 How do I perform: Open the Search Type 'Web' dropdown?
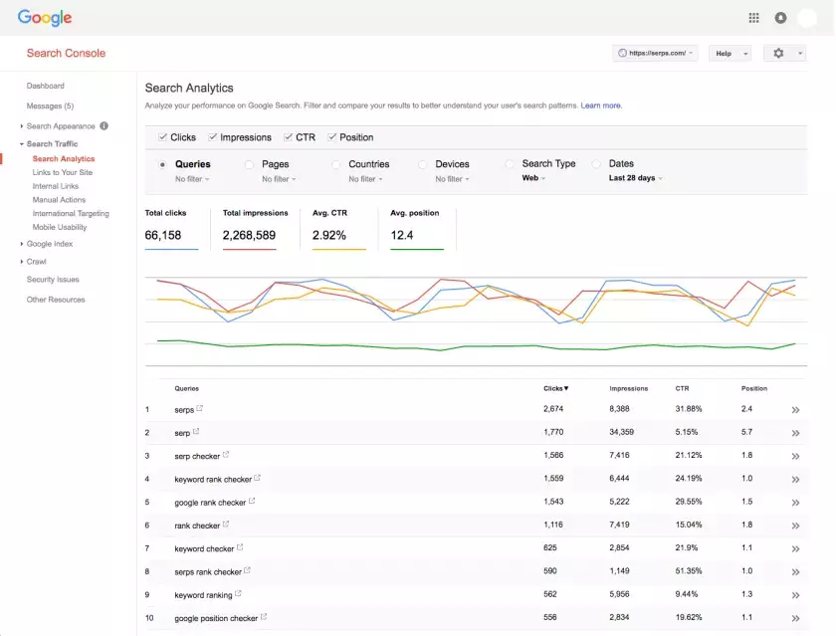533,178
